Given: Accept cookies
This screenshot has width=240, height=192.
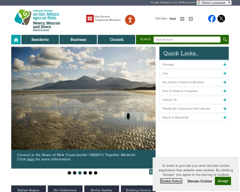Looking at the screenshot, I should (x=223, y=181).
